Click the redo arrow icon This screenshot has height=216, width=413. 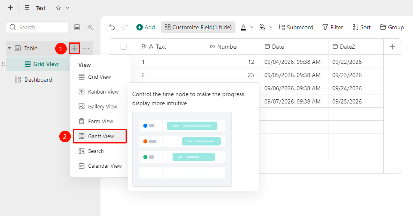tap(125, 27)
